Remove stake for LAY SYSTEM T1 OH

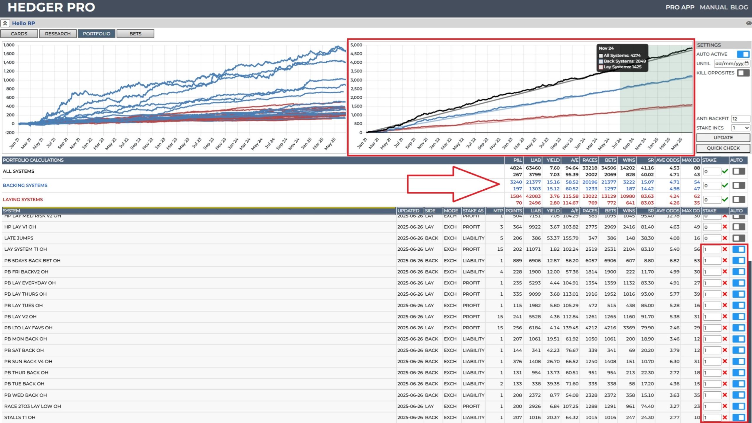(725, 249)
